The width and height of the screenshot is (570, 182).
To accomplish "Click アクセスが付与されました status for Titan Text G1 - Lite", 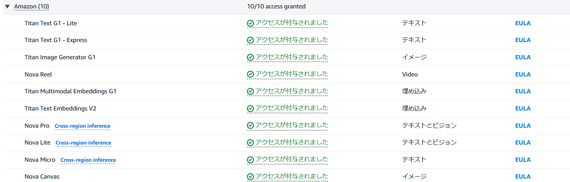I will (292, 23).
